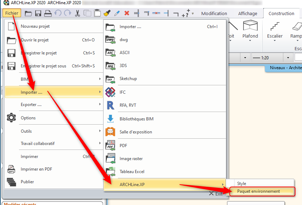Click the Options gear icon
Viewport: 302px width, 205px height.
click(x=11, y=118)
